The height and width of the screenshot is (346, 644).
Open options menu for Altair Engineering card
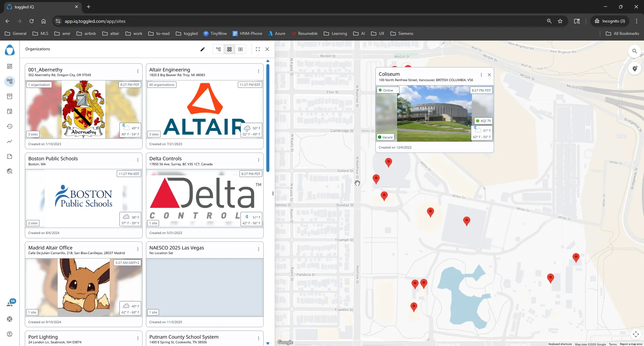point(259,71)
